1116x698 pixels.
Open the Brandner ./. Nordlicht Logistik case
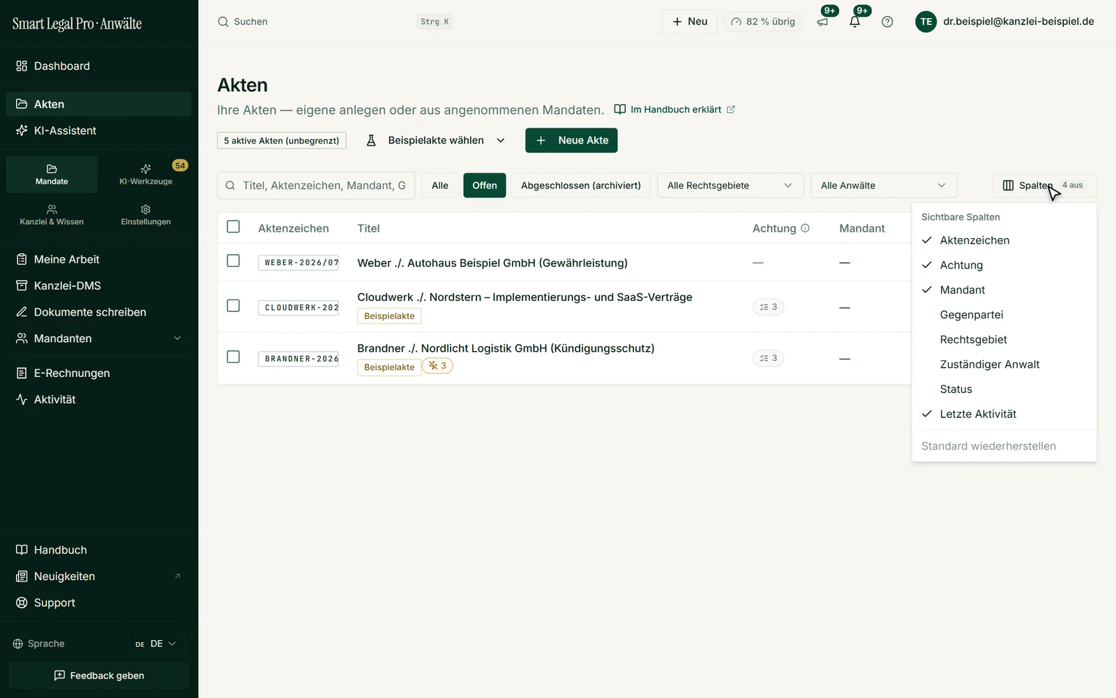click(x=506, y=348)
